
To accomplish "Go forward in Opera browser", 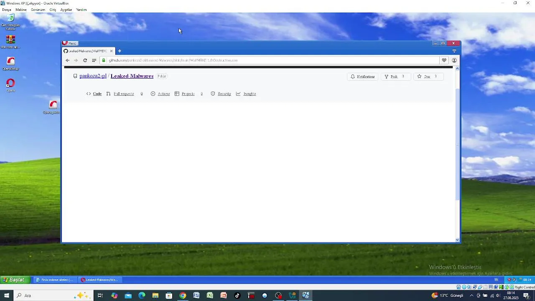I will (76, 60).
